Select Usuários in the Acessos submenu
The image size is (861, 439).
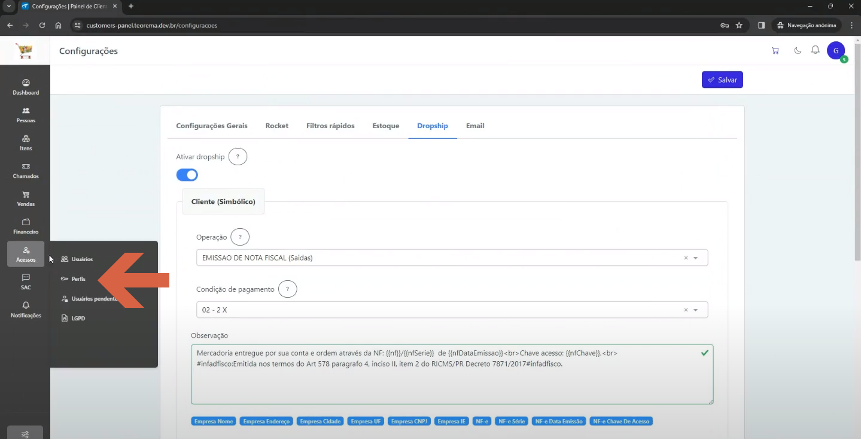pos(77,259)
